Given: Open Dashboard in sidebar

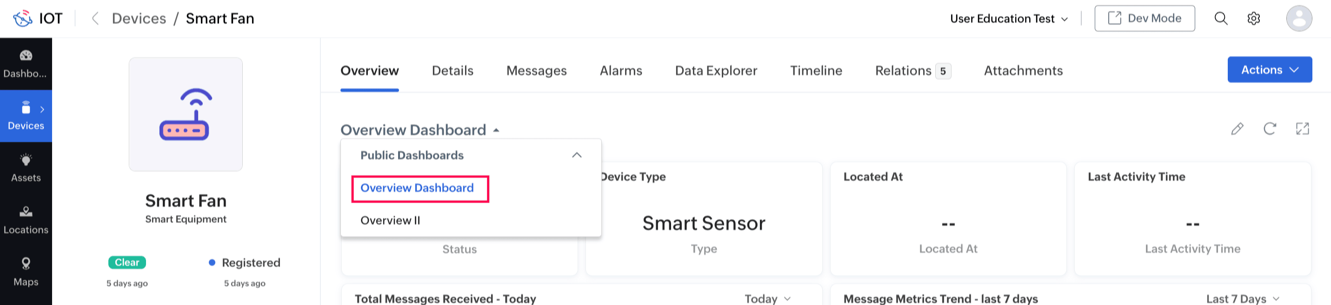Looking at the screenshot, I should click(26, 64).
